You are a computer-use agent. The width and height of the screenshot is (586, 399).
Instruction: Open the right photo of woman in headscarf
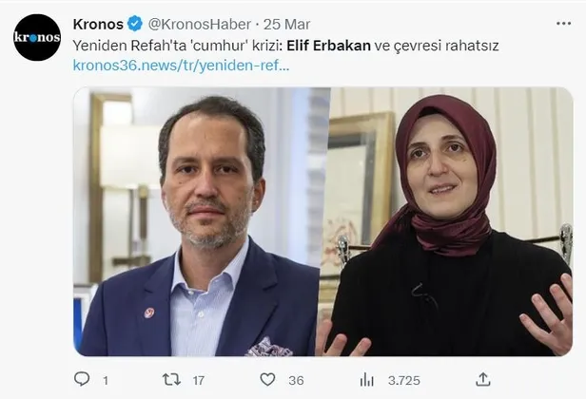pyautogui.click(x=452, y=221)
